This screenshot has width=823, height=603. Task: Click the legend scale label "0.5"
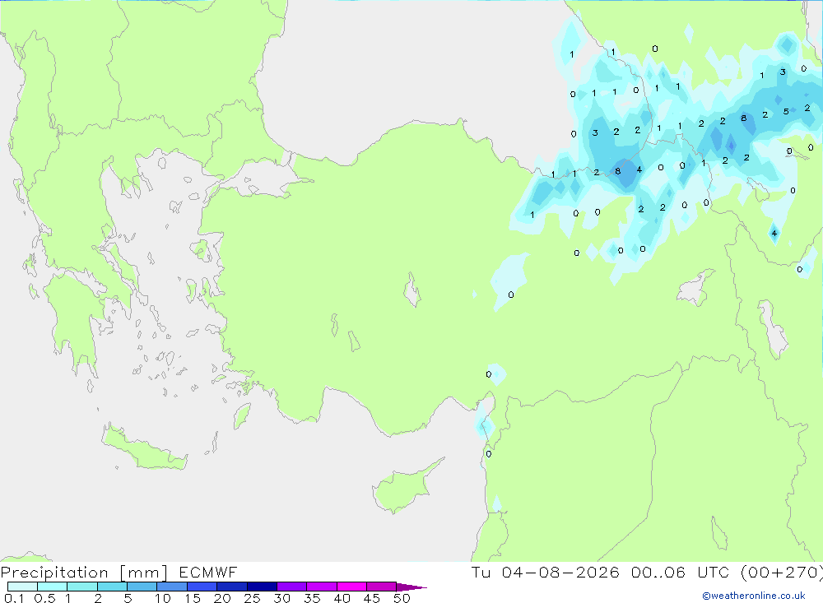tap(44, 598)
